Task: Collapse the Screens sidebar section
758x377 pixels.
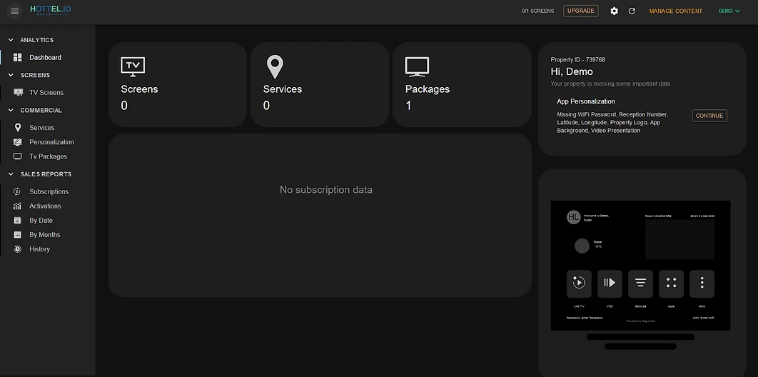Action: click(11, 75)
